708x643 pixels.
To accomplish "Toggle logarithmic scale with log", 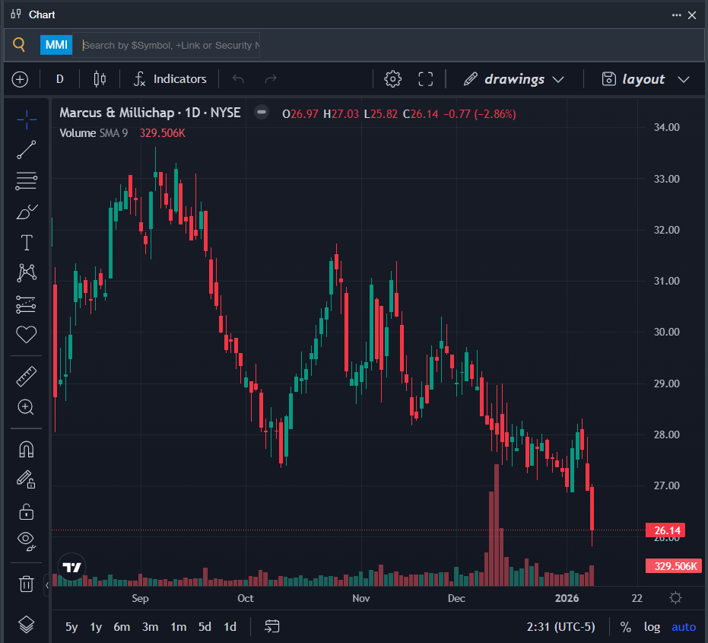I will [652, 627].
